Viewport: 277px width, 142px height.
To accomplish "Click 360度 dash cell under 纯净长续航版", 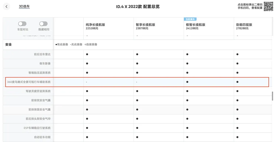I will click(x=109, y=82).
